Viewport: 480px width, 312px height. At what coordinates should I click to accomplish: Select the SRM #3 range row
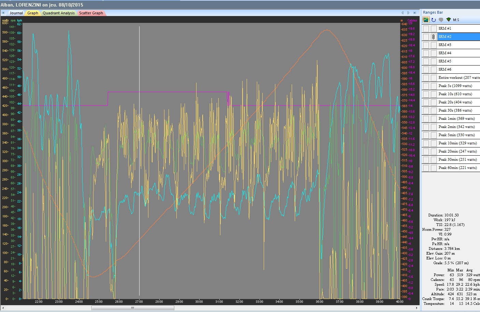[459, 45]
